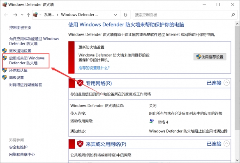Open 对网络进行疑难解答 link
Image resolution: width=240 pixels, height=163 pixels.
pos(25,85)
